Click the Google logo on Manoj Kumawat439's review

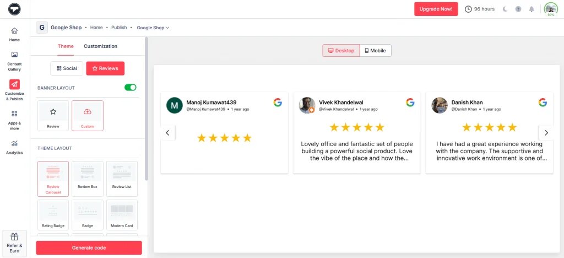278,102
